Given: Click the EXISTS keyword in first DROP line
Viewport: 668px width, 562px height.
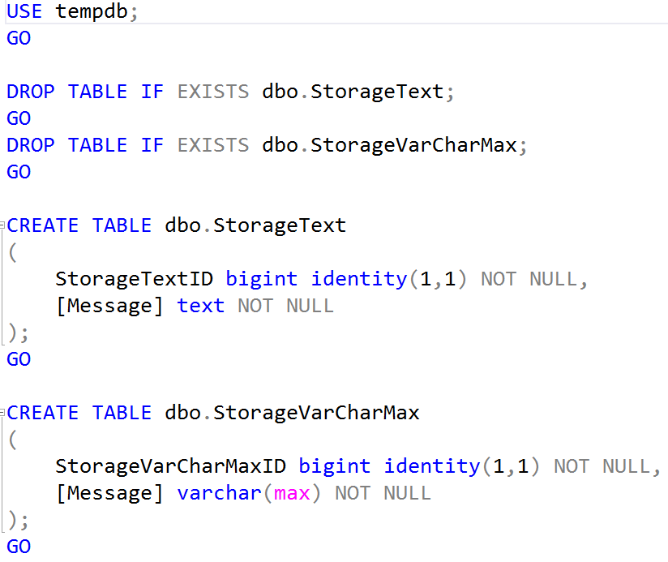Looking at the screenshot, I should 213,92.
